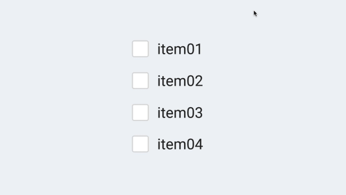The image size is (346, 195).
Task: Mark the empty box next to item03
Action: tap(140, 112)
